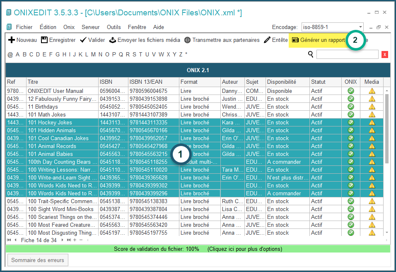Click Générer un rapport
The image size is (396, 272).
pyautogui.click(x=319, y=40)
